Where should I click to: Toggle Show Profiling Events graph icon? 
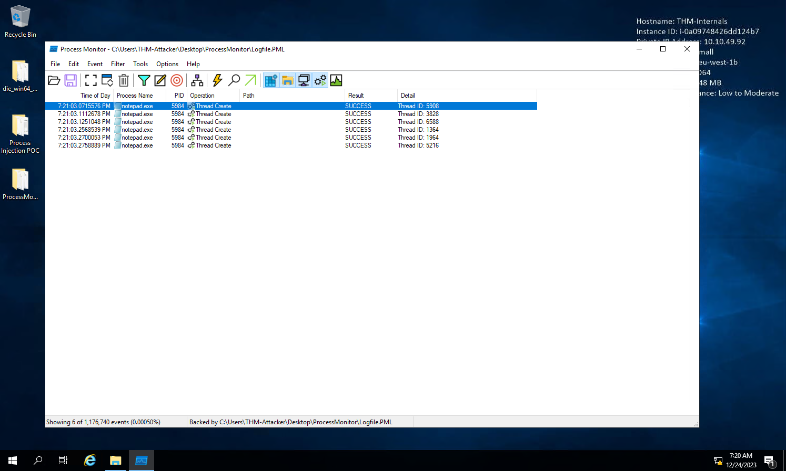point(336,80)
